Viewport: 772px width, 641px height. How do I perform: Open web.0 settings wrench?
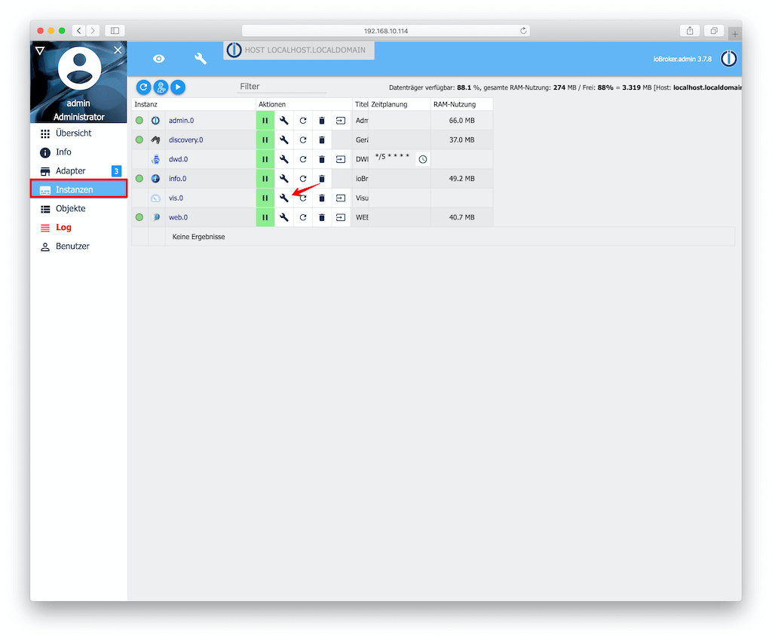click(x=284, y=217)
